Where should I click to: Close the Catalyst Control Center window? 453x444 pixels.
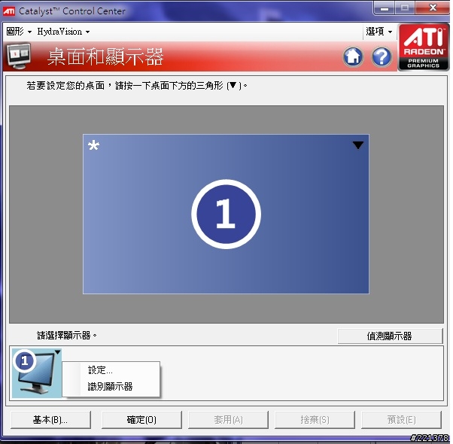point(433,8)
